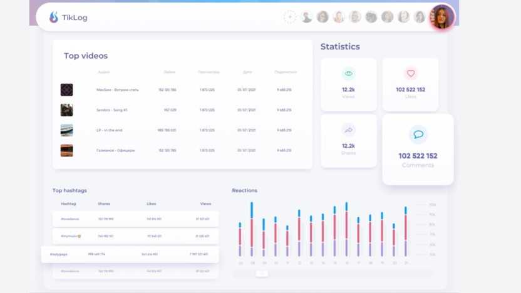521x293 pixels.
Task: Click the Hashtag column header
Action: pyautogui.click(x=68, y=203)
